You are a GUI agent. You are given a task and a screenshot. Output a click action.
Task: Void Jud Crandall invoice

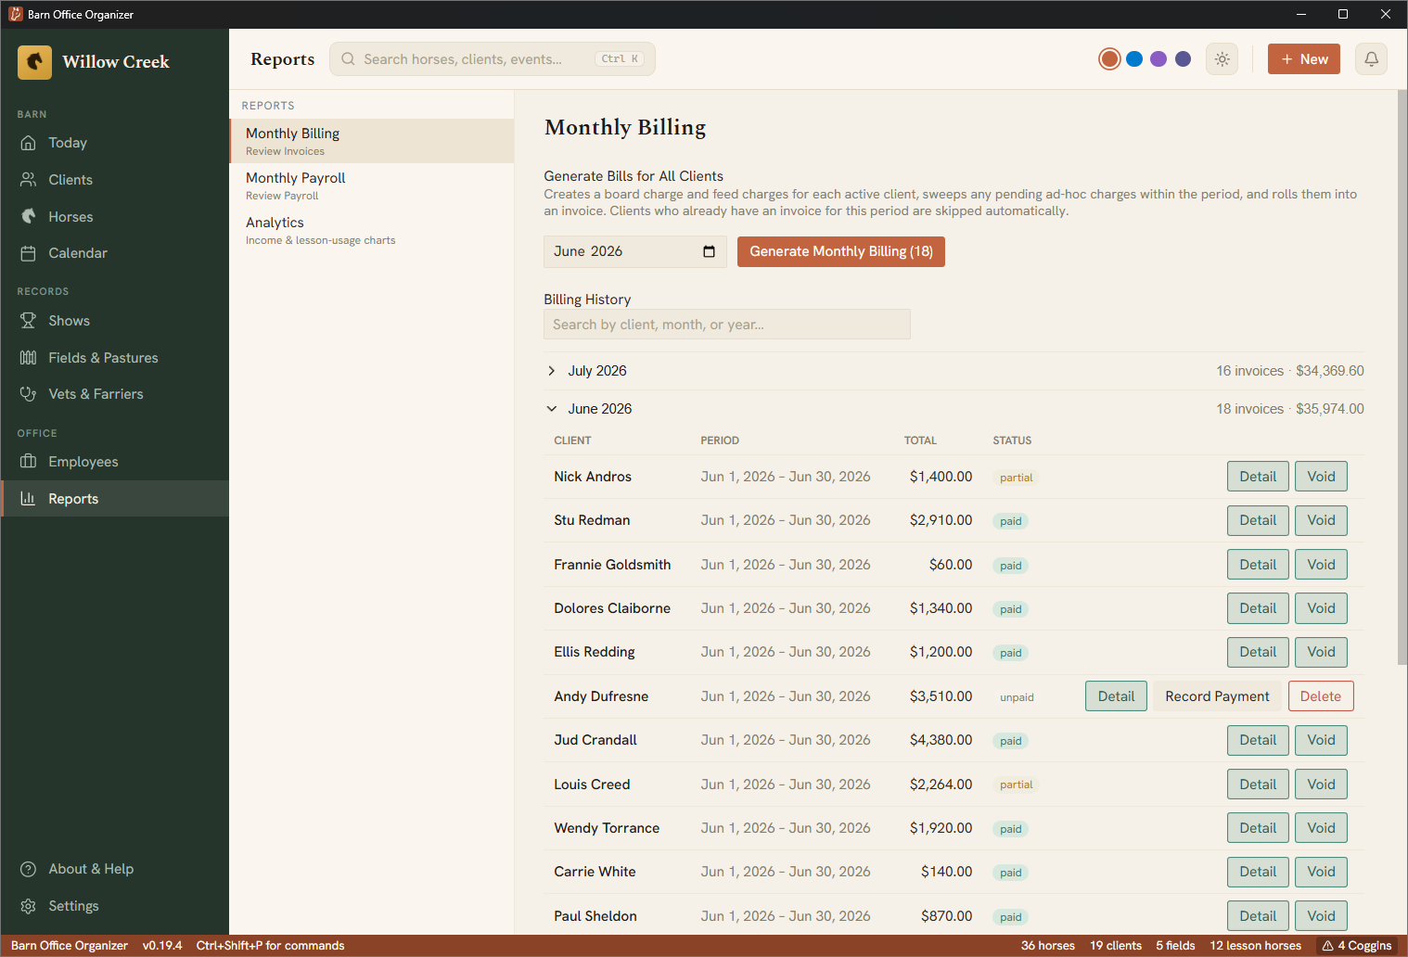pyautogui.click(x=1321, y=740)
